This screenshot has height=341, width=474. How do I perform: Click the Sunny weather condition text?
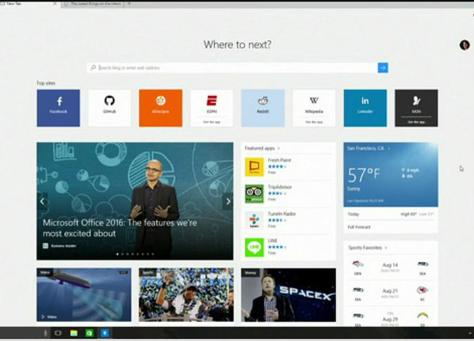click(353, 189)
